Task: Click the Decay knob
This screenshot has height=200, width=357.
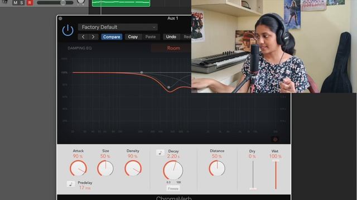Action: [x=173, y=170]
